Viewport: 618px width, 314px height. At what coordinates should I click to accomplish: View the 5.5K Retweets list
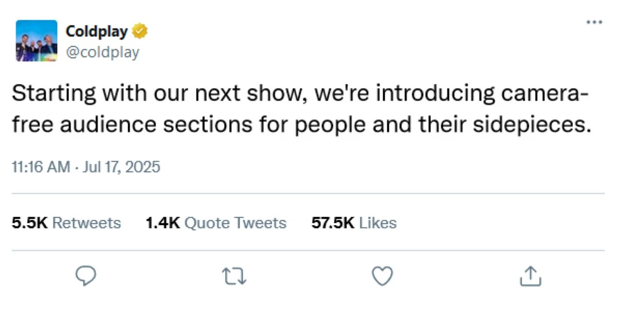(66, 223)
